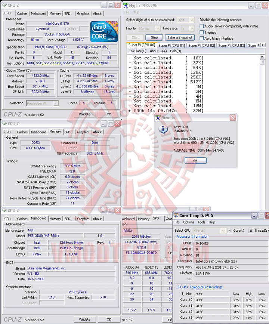Click the Tj. Max 99°C field
Viewport: 269px width, 324px height.
click(212, 294)
